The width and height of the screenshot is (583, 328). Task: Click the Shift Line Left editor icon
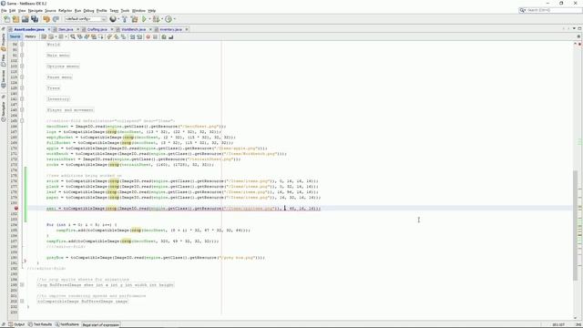132,36
